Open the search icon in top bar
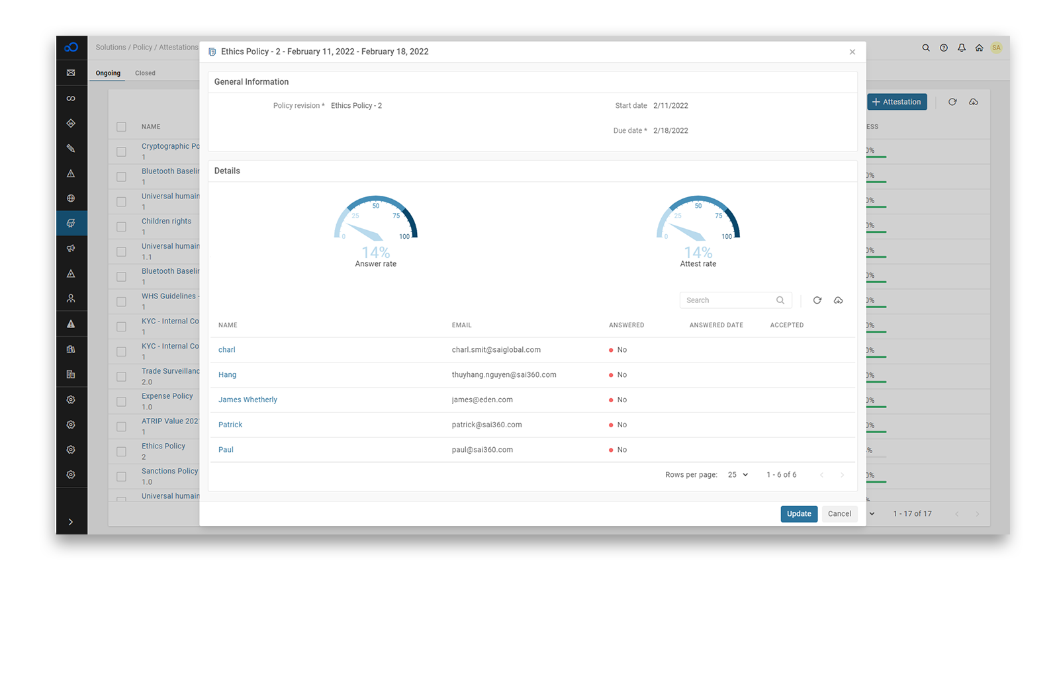The width and height of the screenshot is (1059, 676). click(926, 48)
